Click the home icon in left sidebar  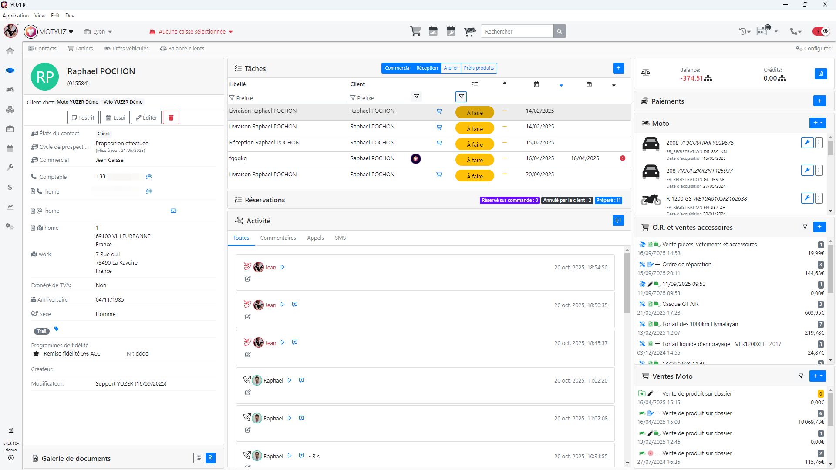tap(10, 51)
